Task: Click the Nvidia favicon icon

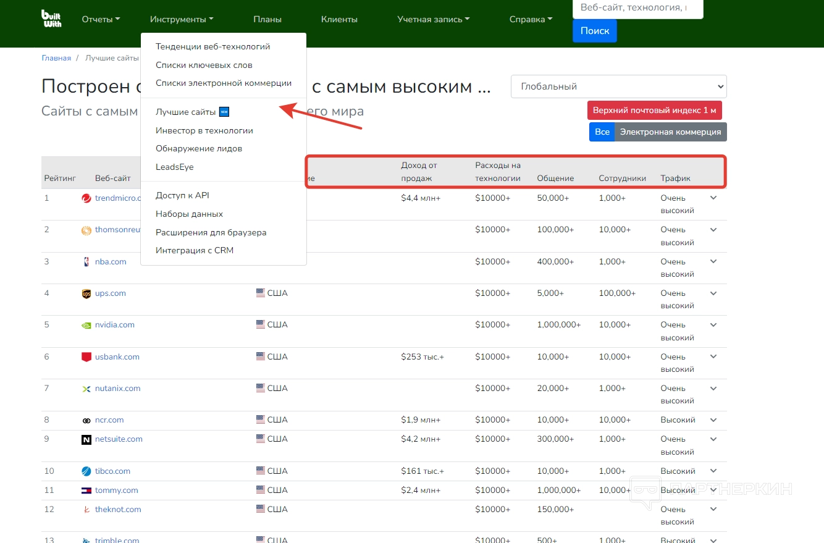Action: [x=86, y=325]
